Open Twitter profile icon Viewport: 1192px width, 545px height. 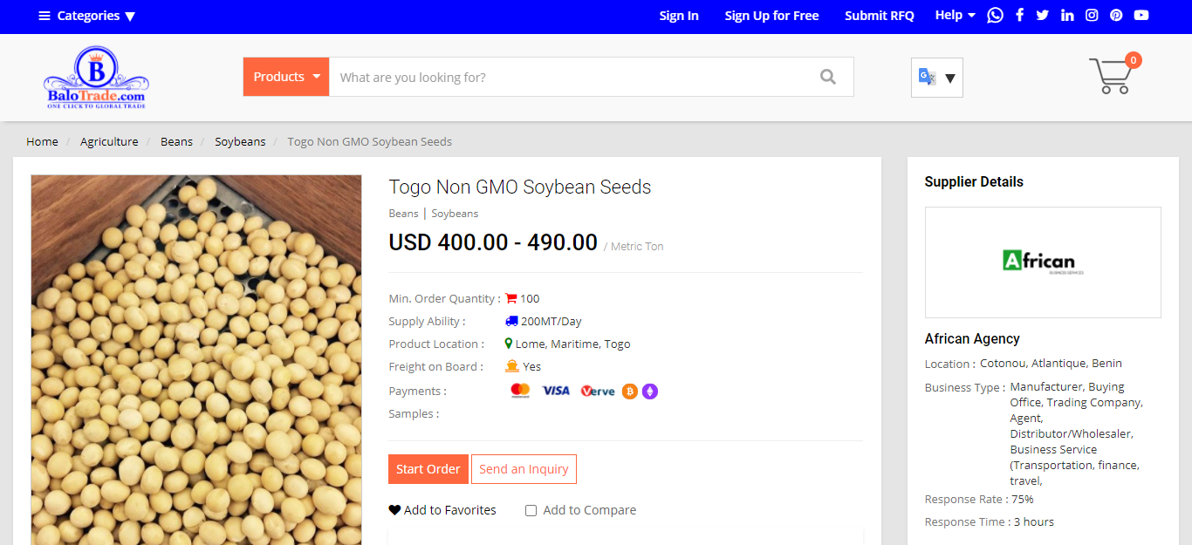[1043, 15]
